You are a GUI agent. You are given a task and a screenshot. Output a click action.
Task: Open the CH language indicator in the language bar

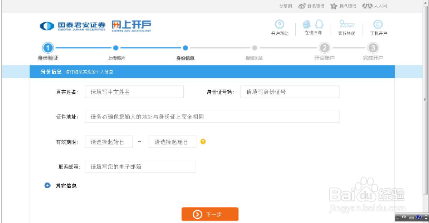coord(404,217)
